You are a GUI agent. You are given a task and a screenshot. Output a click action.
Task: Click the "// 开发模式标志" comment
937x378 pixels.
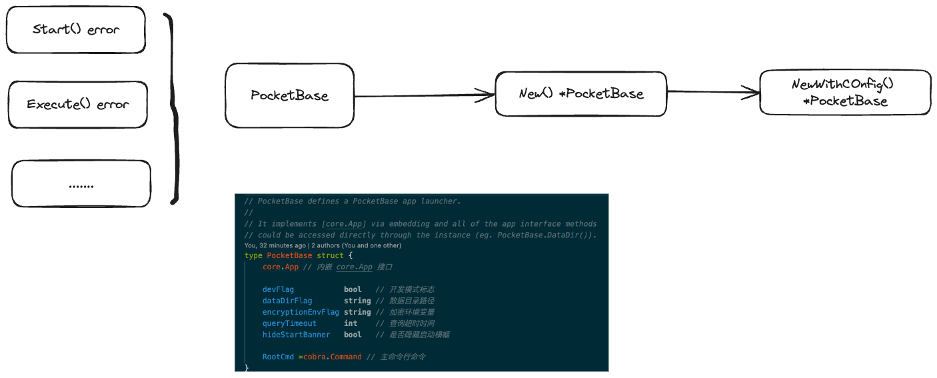coord(405,289)
